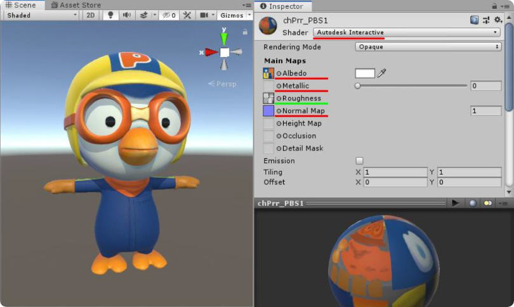Open the preview panel options menu
The width and height of the screenshot is (514, 307).
(x=503, y=203)
